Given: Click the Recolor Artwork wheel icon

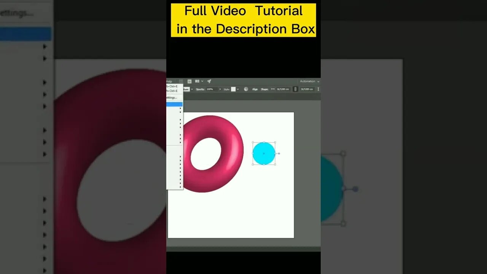Looking at the screenshot, I should click(246, 89).
